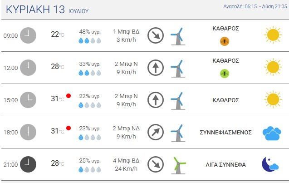Click the ΣΥΝΝΕΦΙΑΣΜΕΝΟΣ label at 18:00
289x183 pixels.
(225, 133)
